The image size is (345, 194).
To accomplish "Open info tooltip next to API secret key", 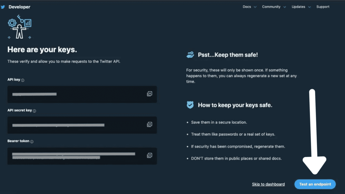I will (x=34, y=111).
